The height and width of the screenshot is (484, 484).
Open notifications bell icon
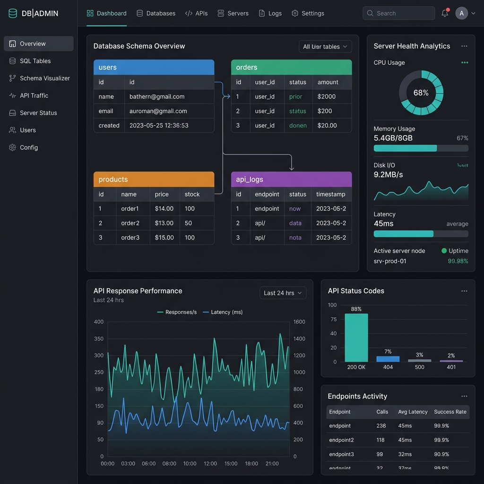(x=445, y=13)
